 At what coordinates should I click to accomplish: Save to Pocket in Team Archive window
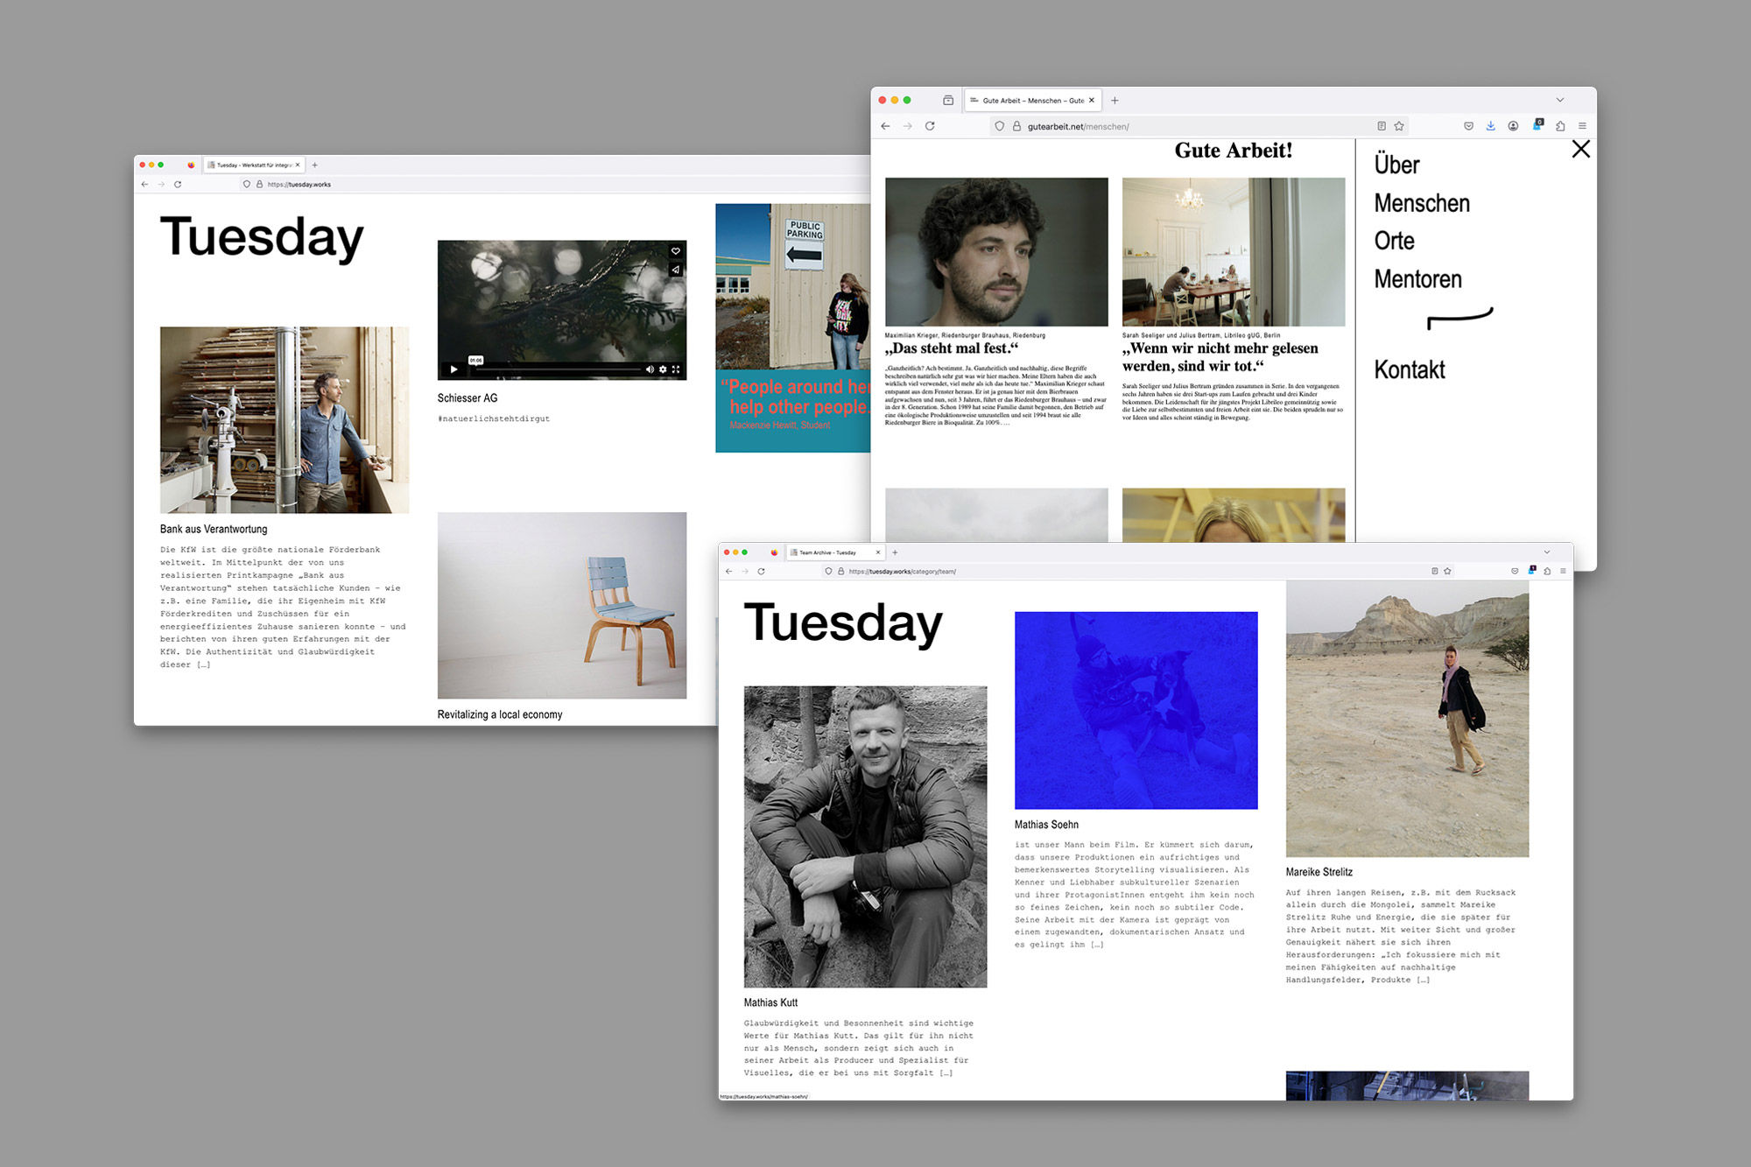coord(1515,571)
